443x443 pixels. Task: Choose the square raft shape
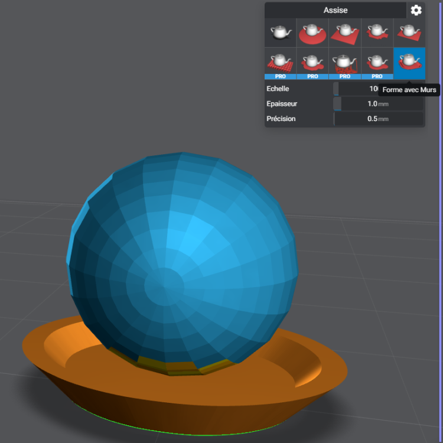[345, 32]
